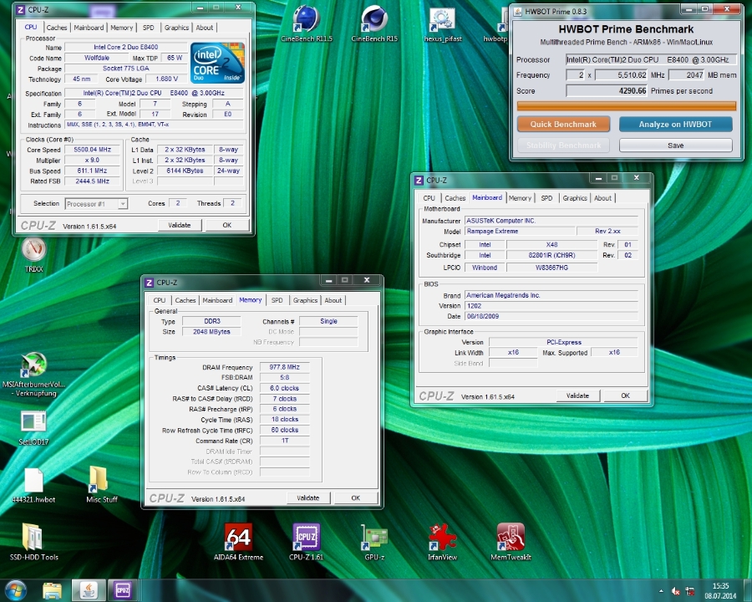Show hidden tray icons arrow
This screenshot has width=752, height=602.
[662, 591]
